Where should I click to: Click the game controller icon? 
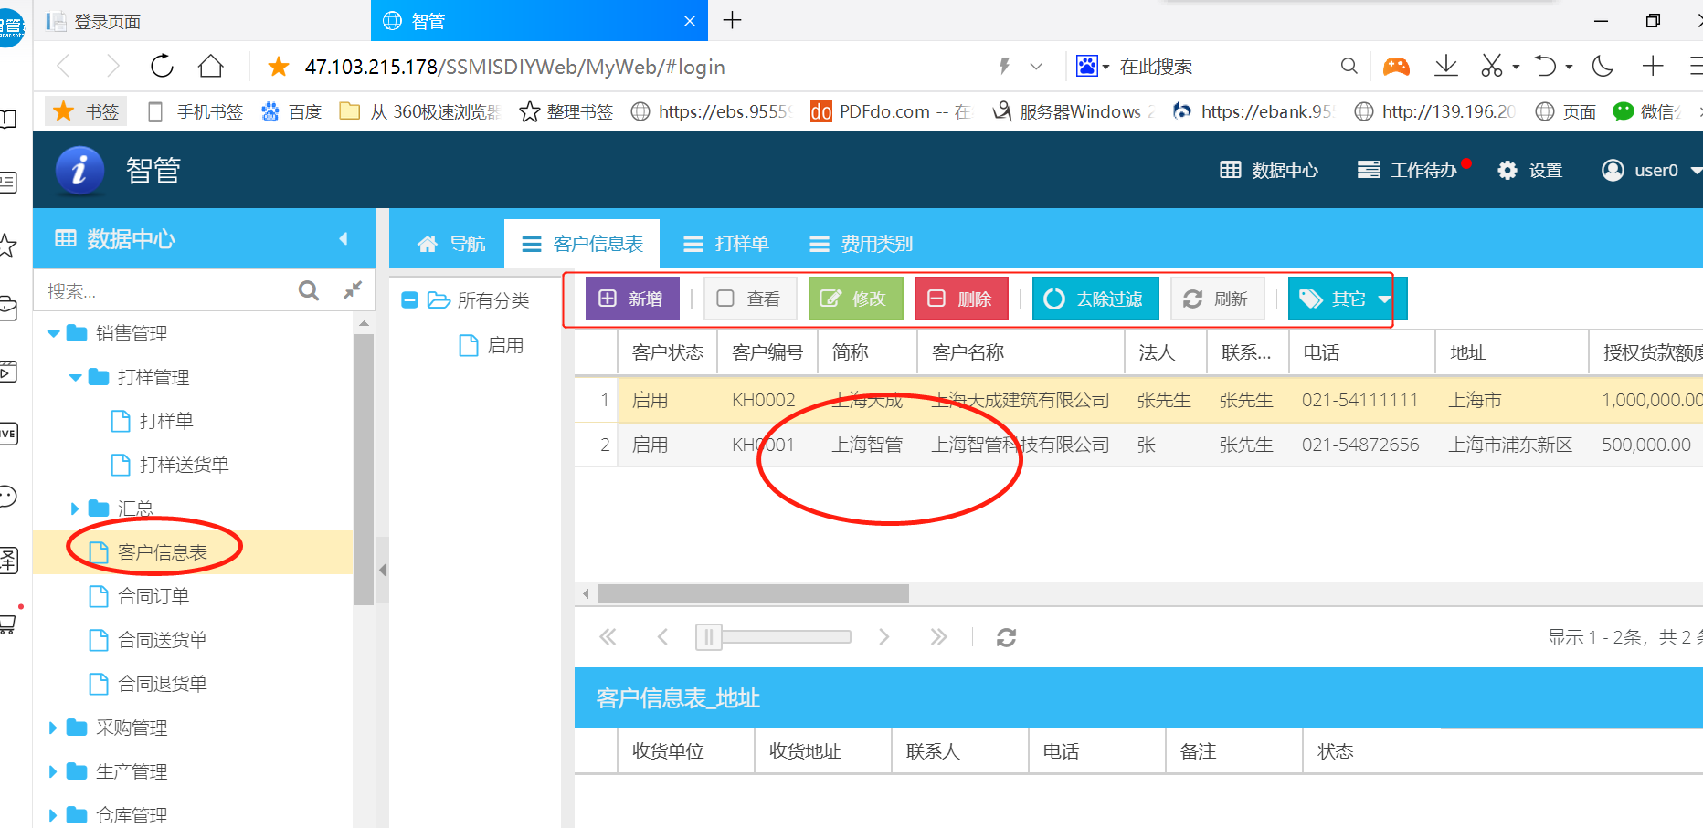(x=1396, y=66)
